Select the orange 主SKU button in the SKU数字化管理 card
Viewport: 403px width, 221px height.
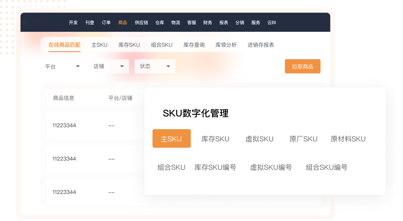coord(171,139)
